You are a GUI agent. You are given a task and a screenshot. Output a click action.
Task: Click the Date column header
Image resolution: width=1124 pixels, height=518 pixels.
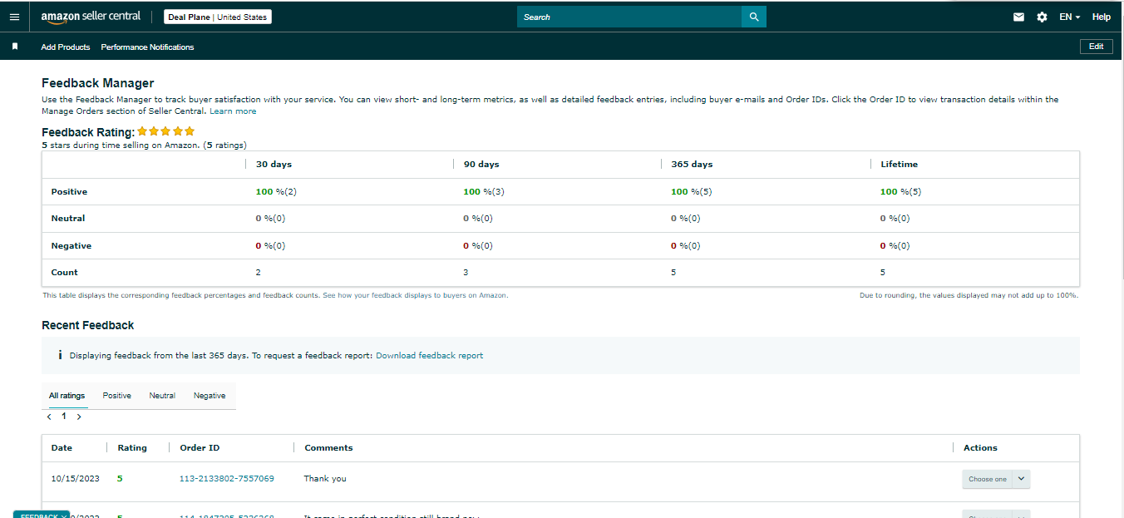coord(62,448)
